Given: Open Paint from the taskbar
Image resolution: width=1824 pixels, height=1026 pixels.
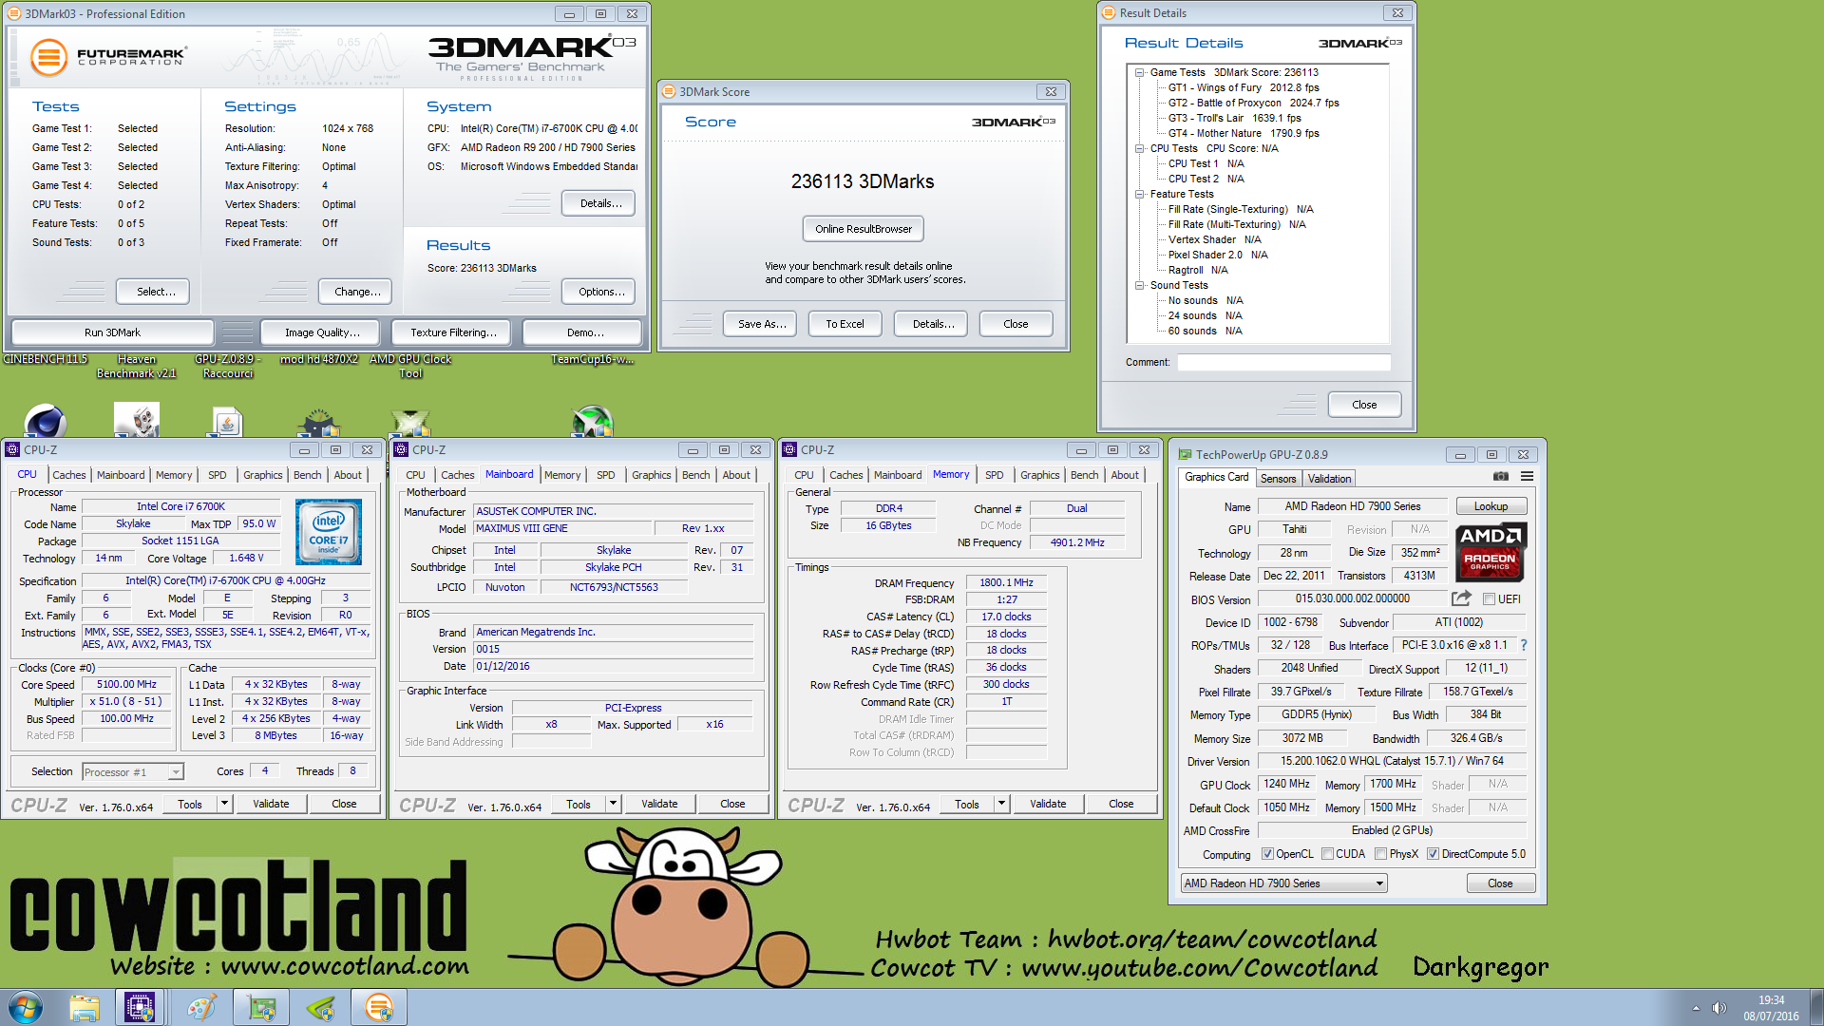Looking at the screenshot, I should tap(200, 1007).
